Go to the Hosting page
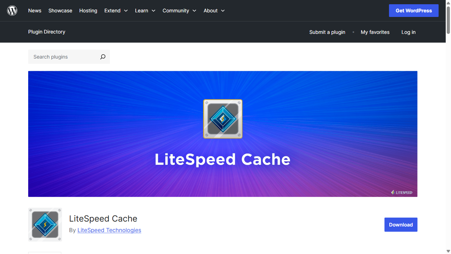 (88, 11)
